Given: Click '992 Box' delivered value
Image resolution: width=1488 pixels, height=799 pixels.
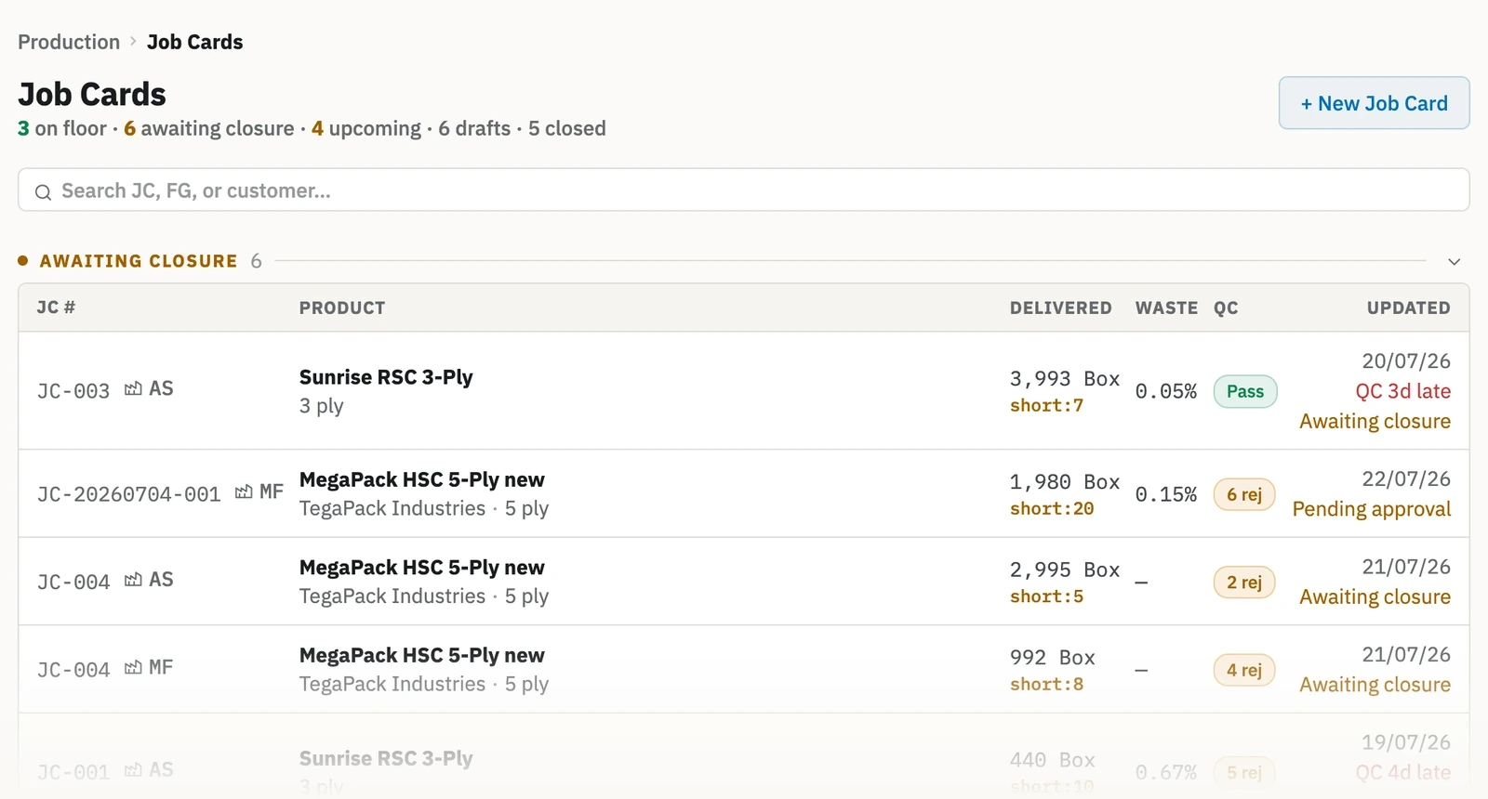Looking at the screenshot, I should click(x=1053, y=657).
